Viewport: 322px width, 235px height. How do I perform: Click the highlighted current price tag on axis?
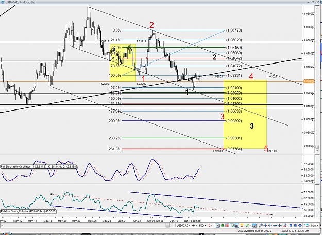click(x=309, y=82)
